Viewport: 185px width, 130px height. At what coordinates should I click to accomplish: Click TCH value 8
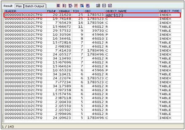point(82,39)
